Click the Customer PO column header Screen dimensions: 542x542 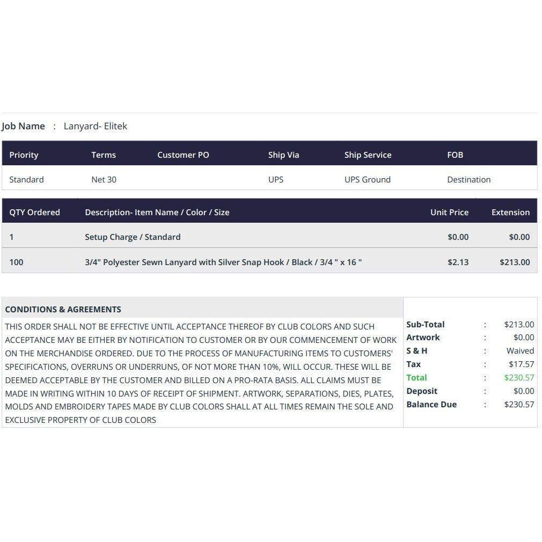[x=183, y=155]
